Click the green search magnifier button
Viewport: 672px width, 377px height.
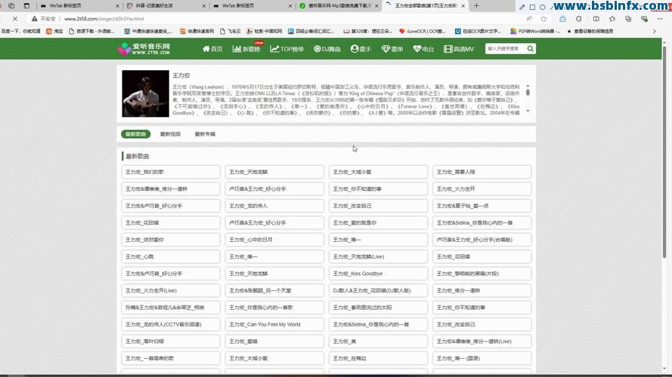531,49
